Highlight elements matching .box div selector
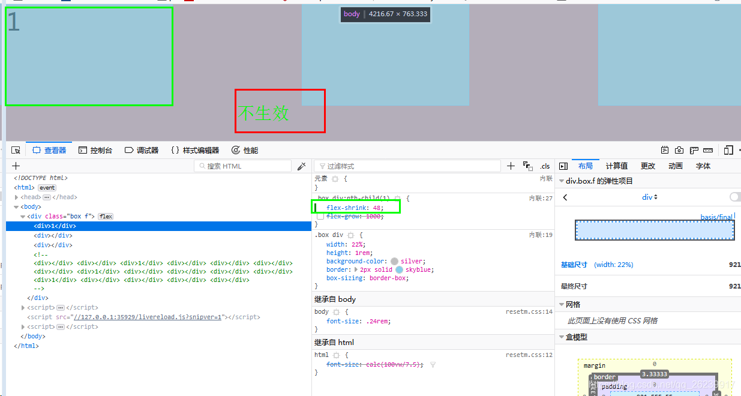 point(351,235)
